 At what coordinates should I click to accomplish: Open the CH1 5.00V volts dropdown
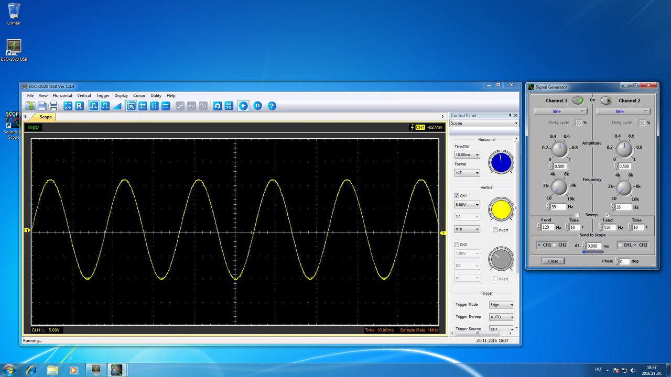[467, 205]
